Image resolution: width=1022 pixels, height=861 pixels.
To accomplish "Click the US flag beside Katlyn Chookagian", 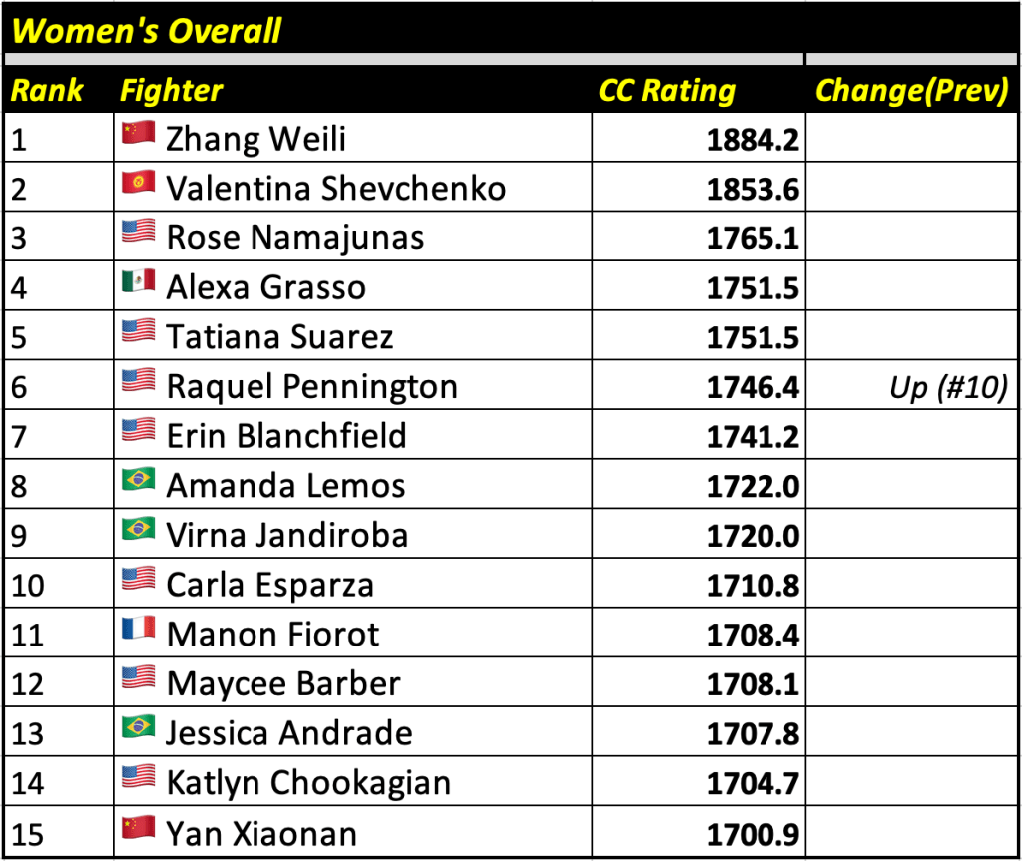I will coord(138,779).
